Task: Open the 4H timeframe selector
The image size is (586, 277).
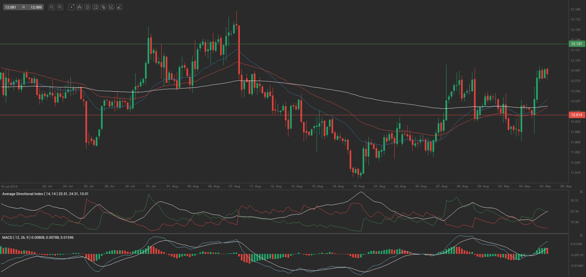Action: [x=71, y=7]
